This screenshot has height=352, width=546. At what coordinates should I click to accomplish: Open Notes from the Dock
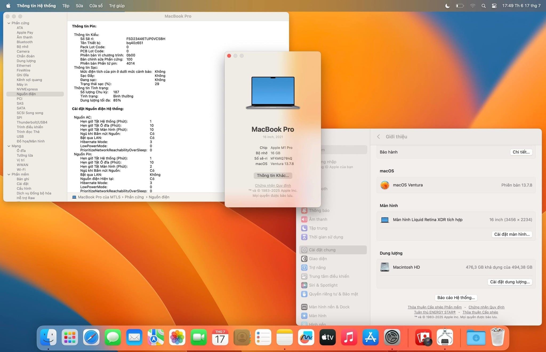coord(284,337)
